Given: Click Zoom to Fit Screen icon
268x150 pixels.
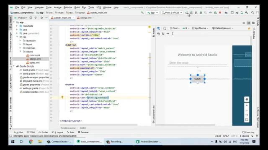Looking at the screenshot, I should tap(247, 120).
